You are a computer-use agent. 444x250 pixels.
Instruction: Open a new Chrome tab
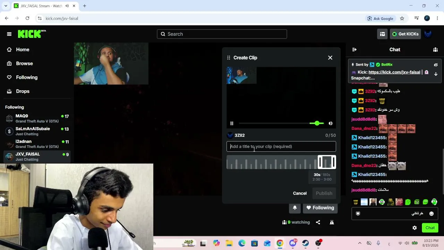tap(85, 6)
